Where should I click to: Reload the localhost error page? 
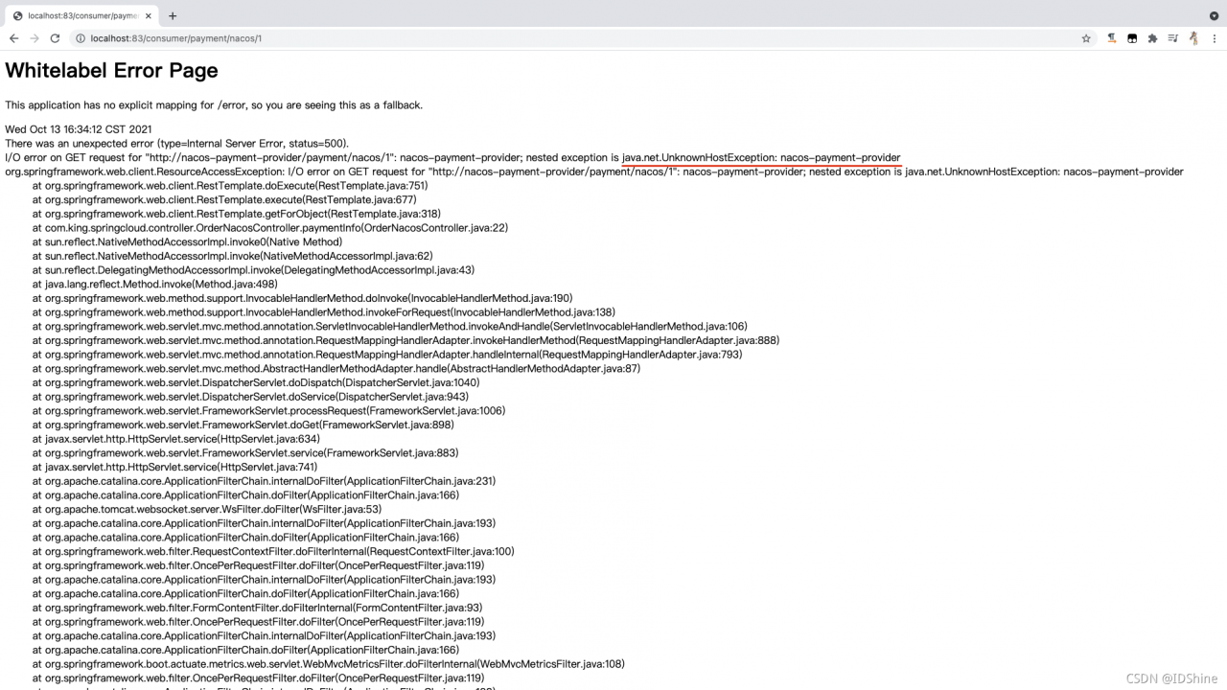click(55, 38)
